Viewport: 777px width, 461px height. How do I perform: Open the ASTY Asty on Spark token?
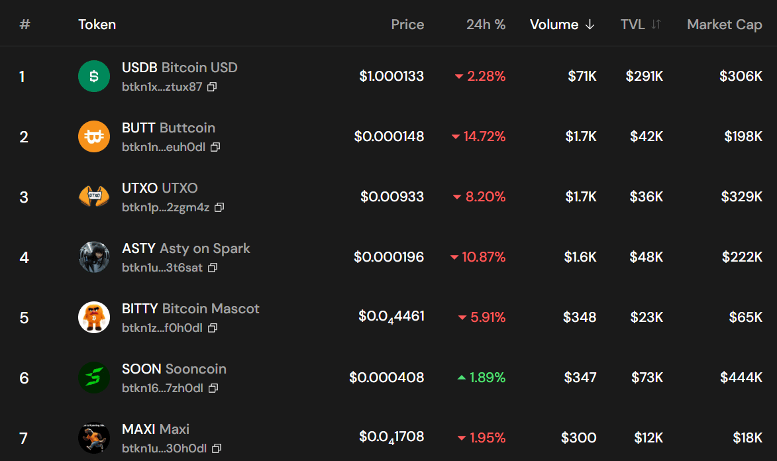coord(185,248)
